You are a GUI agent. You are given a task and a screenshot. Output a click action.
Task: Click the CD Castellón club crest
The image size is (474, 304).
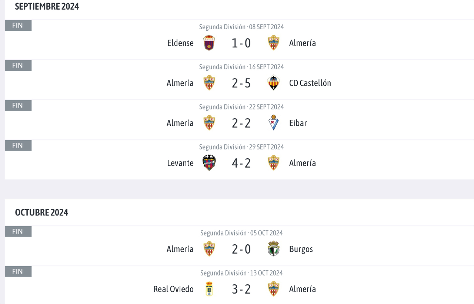click(x=273, y=83)
